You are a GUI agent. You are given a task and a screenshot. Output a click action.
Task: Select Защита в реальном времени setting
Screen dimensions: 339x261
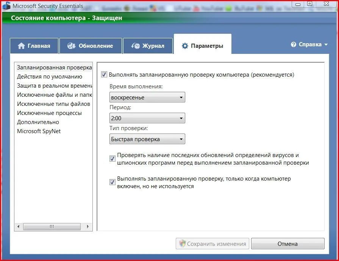click(55, 86)
